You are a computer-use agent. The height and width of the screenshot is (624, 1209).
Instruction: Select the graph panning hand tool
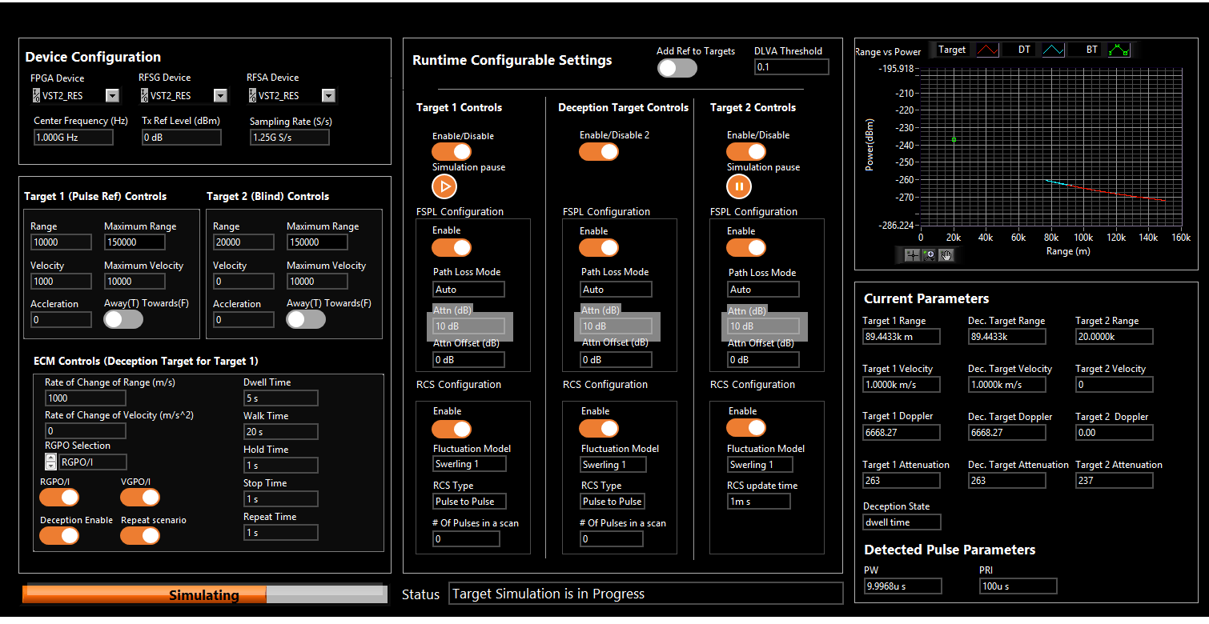coord(947,255)
